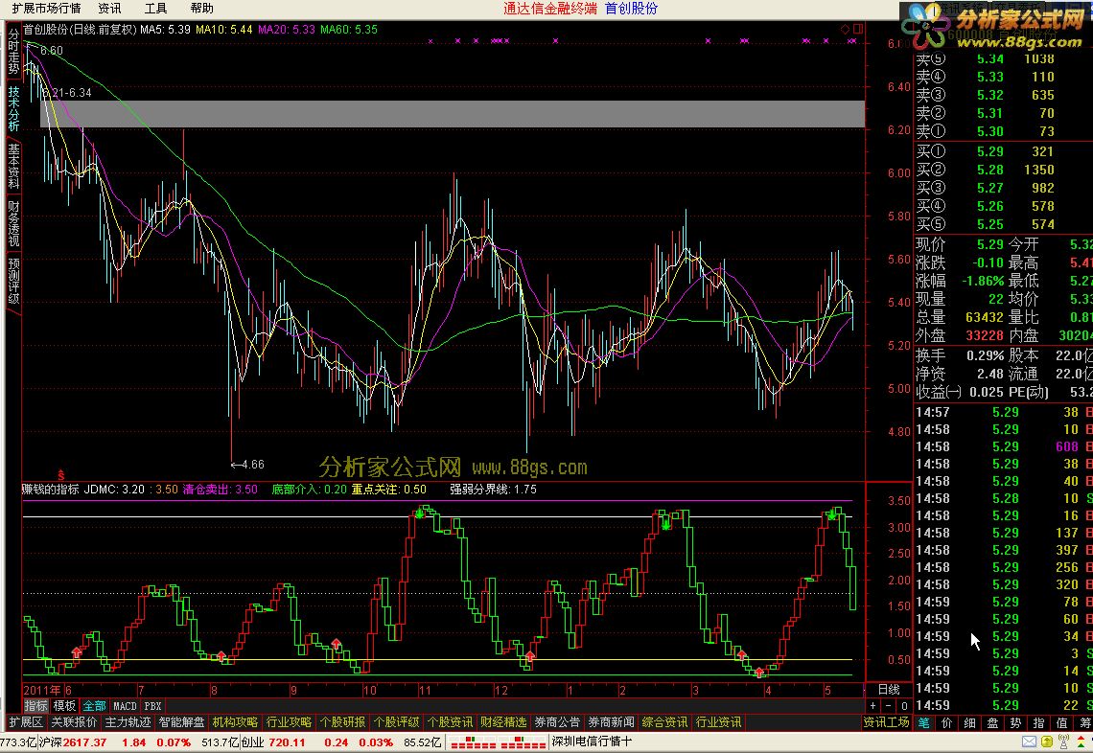
Task: Click the signal antenna icon in status bar
Action: (x=1063, y=742)
